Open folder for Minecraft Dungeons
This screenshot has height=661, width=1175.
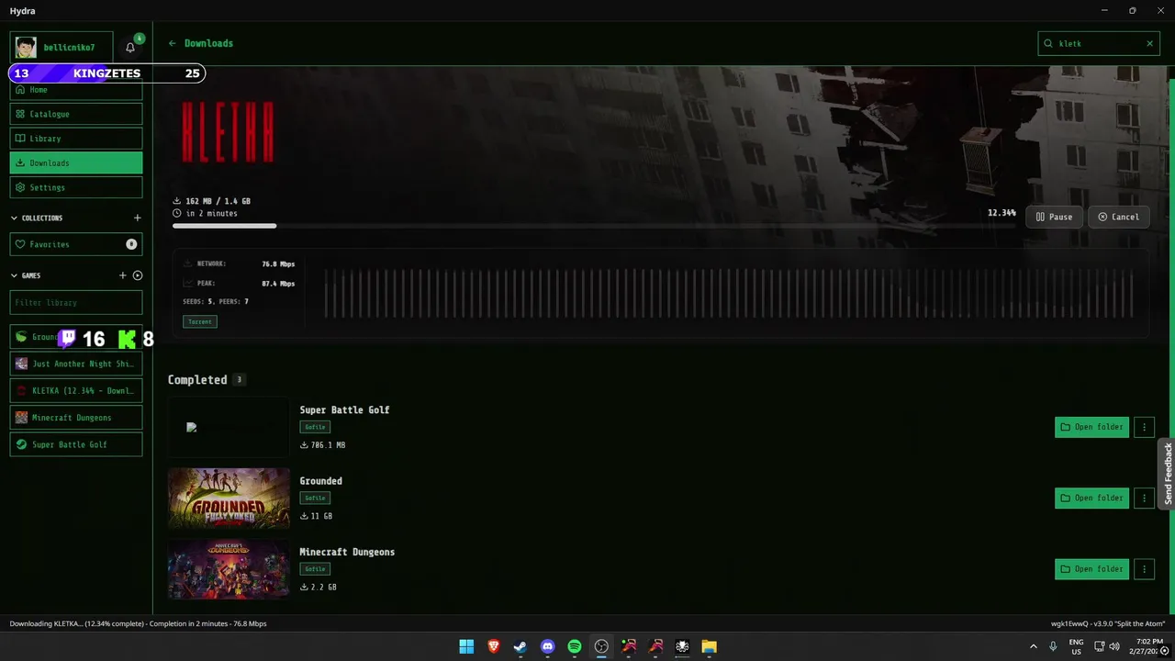click(x=1091, y=569)
